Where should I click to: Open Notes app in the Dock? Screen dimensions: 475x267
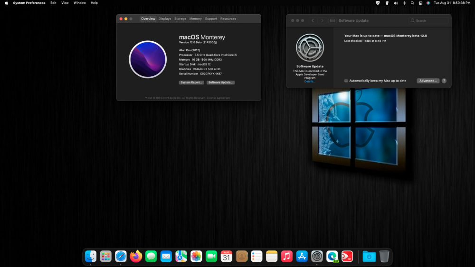(272, 257)
